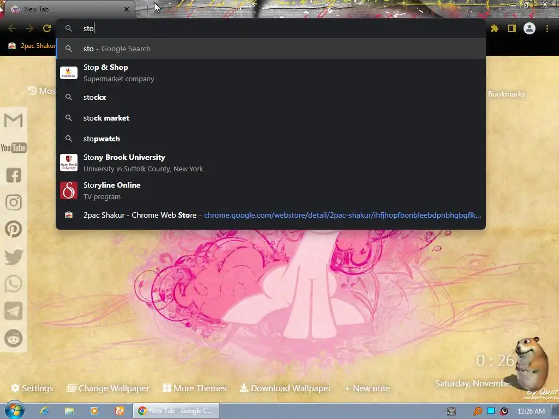Open Telegram shortcut in sidebar
The image size is (559, 419).
point(14,311)
